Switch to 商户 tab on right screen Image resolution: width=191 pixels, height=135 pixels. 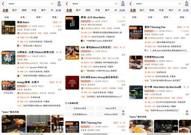[142, 10]
